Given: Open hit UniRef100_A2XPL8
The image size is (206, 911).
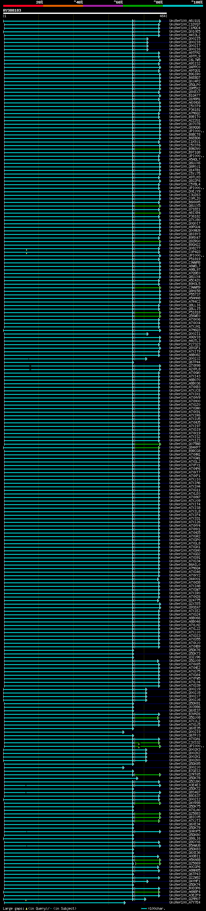Looking at the screenshot, I should coord(185,369).
